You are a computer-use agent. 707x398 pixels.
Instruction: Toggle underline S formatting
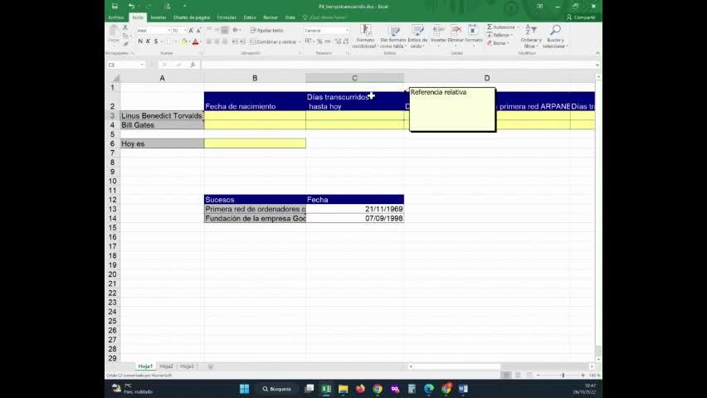156,41
